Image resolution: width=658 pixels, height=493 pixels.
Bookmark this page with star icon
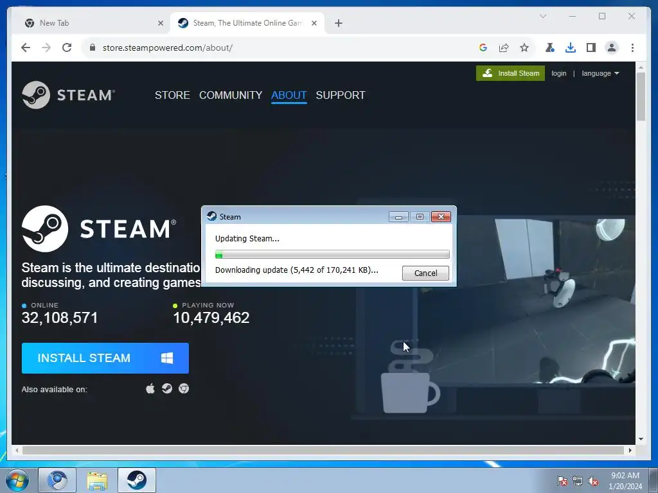524,48
